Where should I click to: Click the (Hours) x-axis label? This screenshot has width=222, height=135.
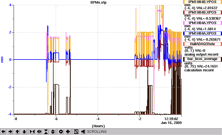point(99,126)
